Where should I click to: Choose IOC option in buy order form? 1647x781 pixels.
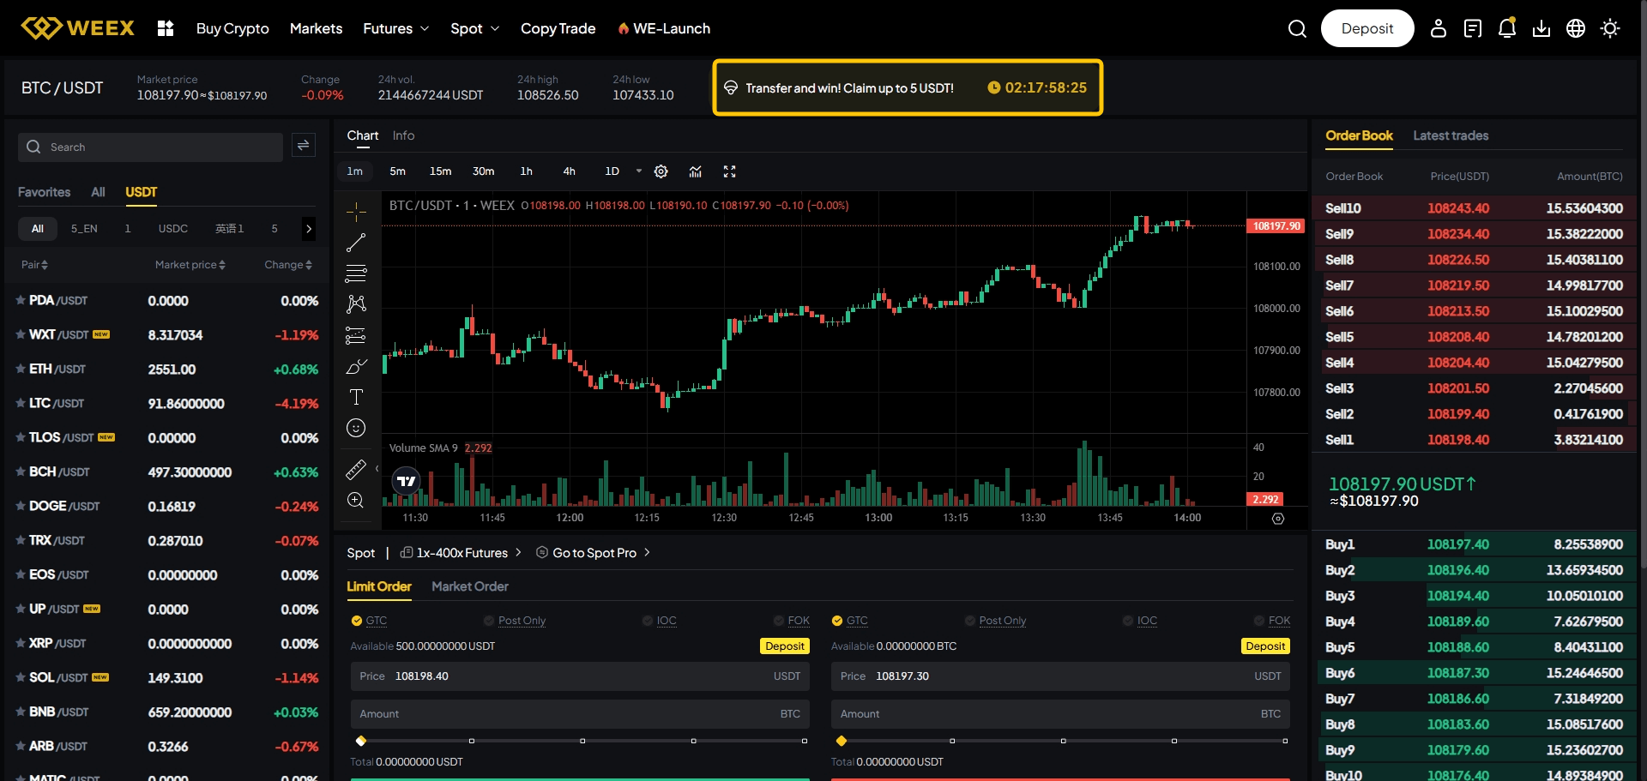point(666,621)
